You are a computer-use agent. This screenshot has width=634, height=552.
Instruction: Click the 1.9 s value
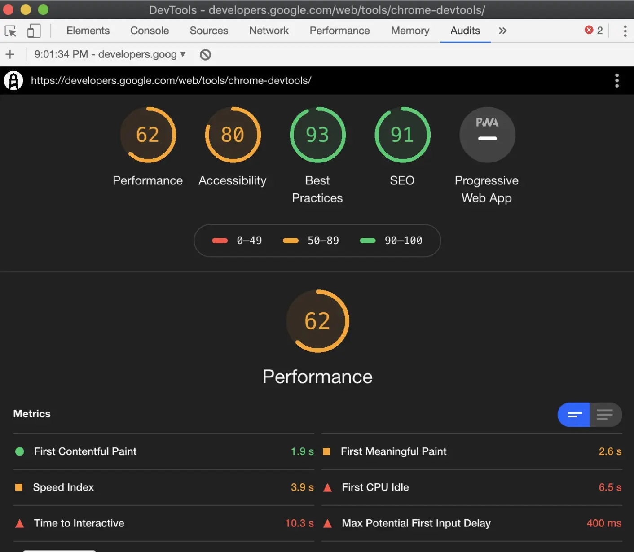coord(302,451)
